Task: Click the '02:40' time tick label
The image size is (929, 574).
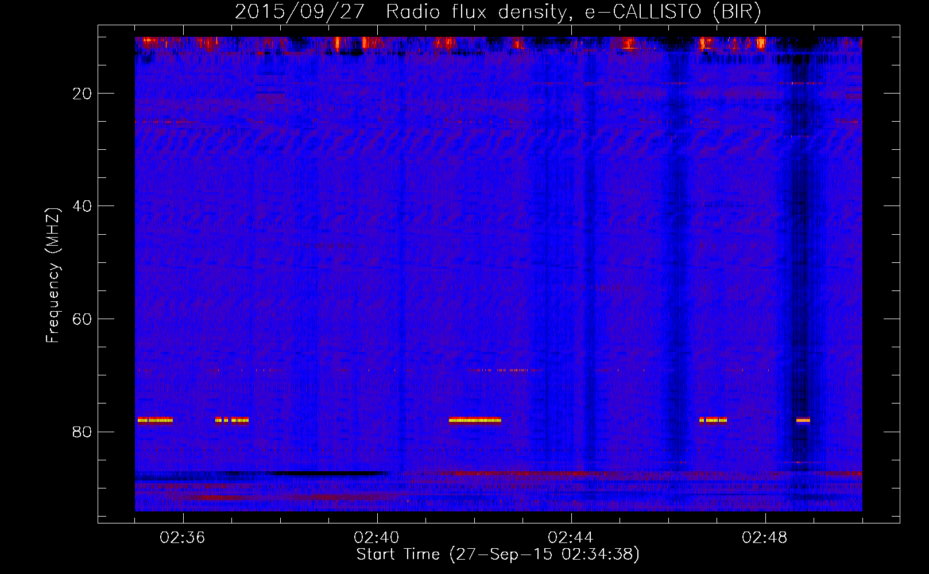Action: pyautogui.click(x=377, y=538)
